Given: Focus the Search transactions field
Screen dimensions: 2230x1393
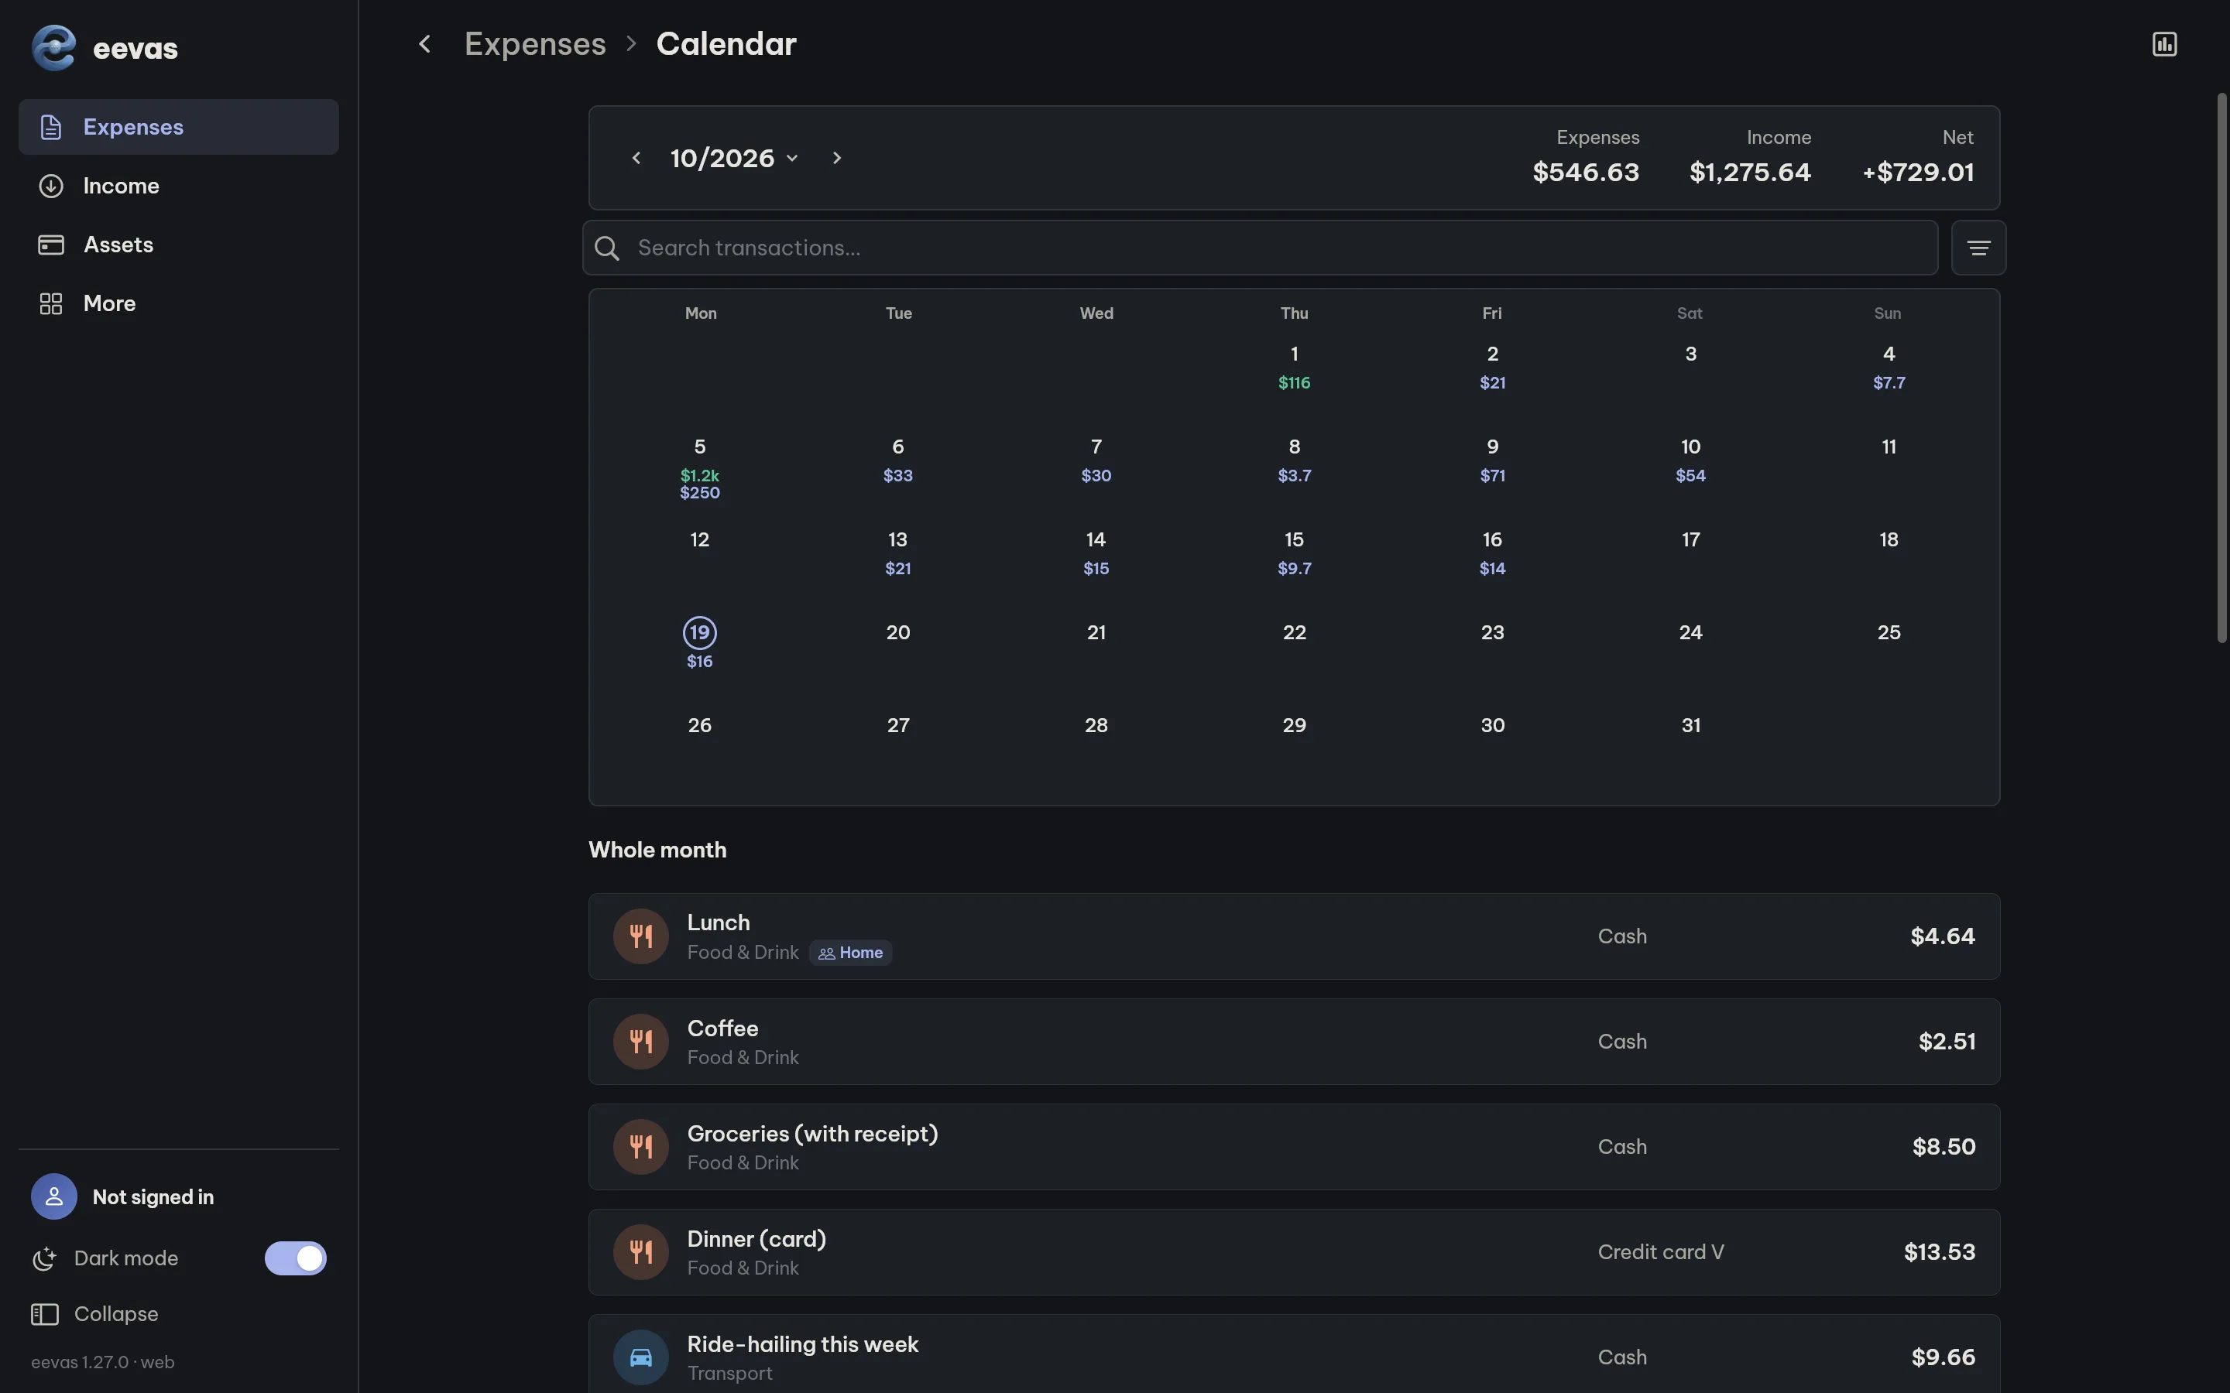Looking at the screenshot, I should 1260,248.
